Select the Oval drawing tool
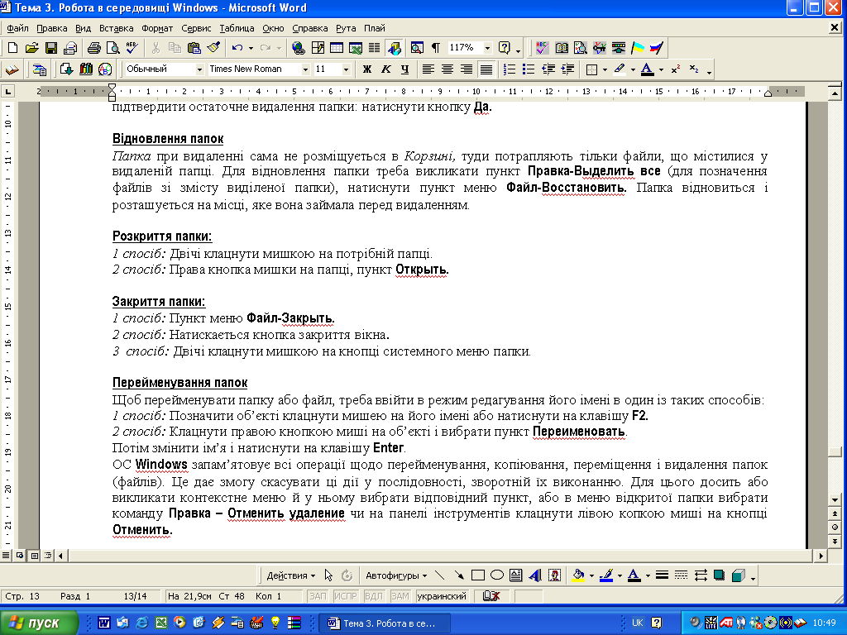Viewport: 847px width, 635px height. (497, 575)
